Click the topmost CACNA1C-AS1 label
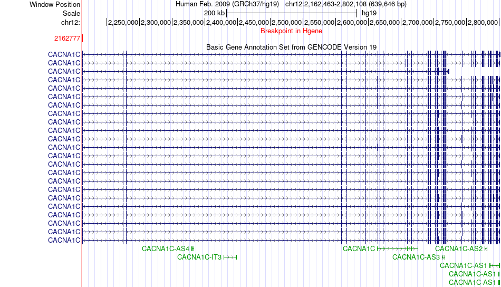This screenshot has height=287, width=501. [x=464, y=265]
